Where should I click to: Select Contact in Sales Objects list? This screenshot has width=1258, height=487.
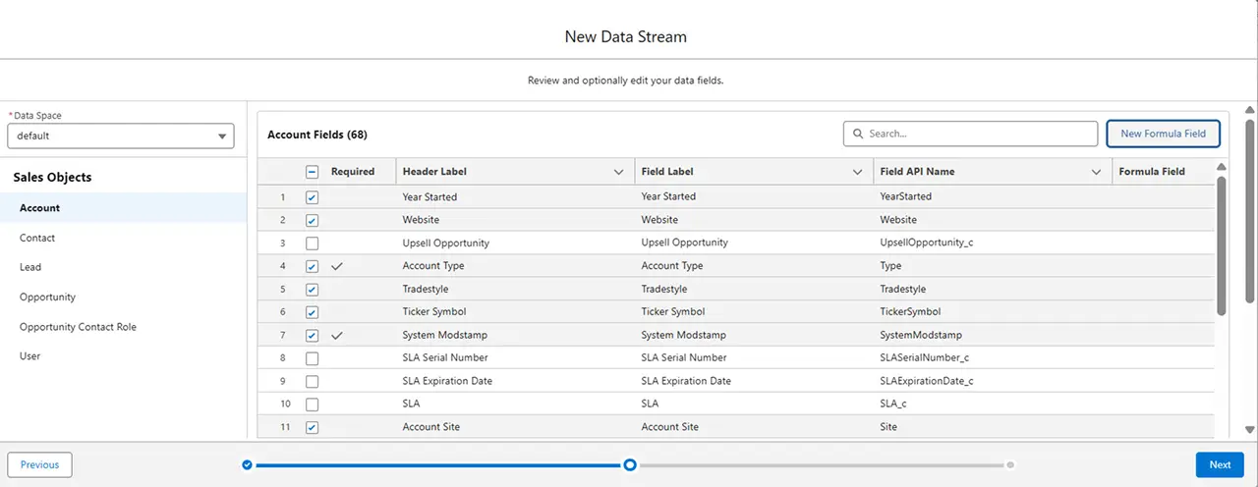[x=37, y=238]
